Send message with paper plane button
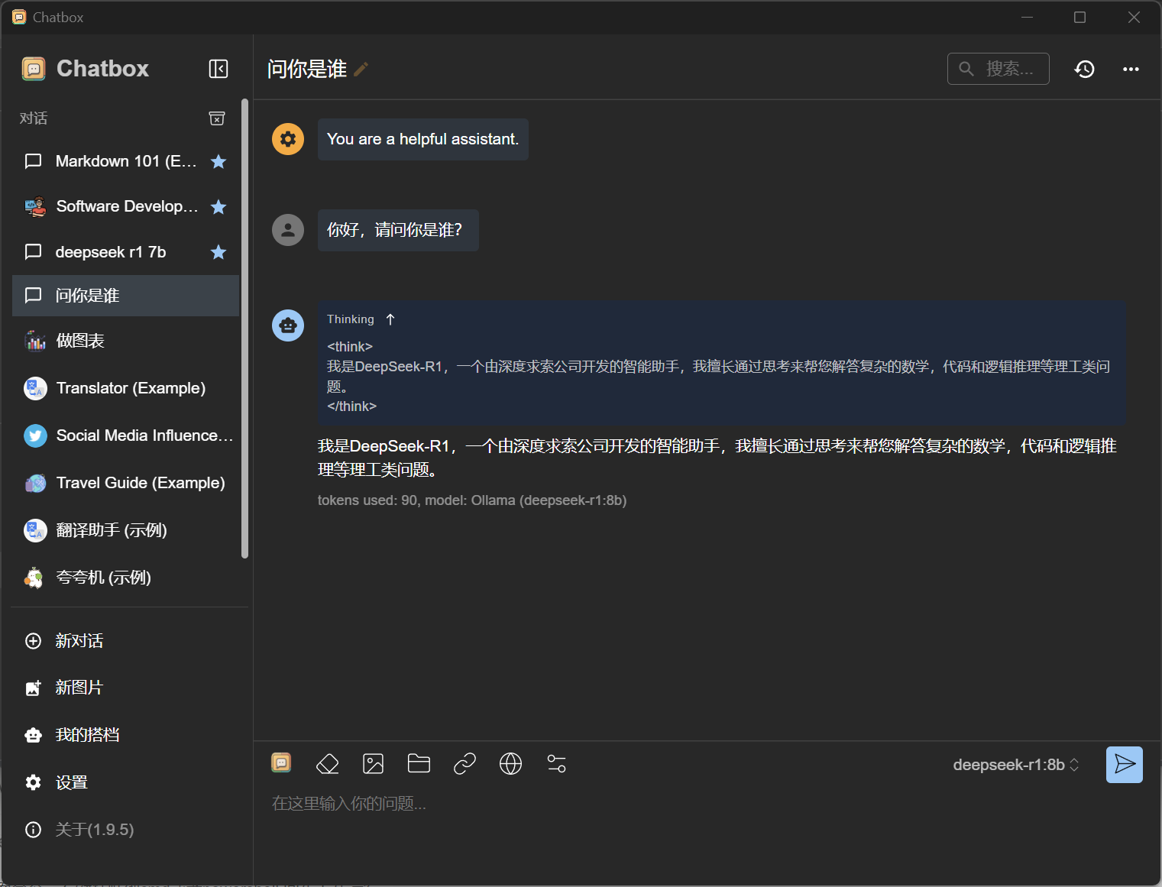The height and width of the screenshot is (887, 1162). (x=1125, y=765)
